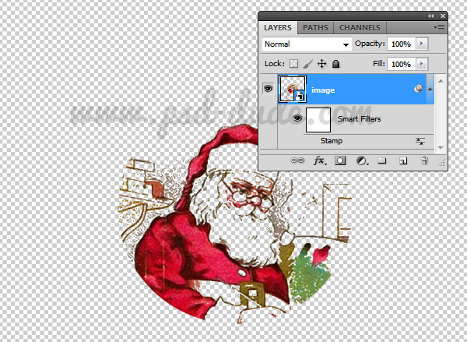467x342 pixels.
Task: Create new fill or adjustment layer
Action: pyautogui.click(x=362, y=161)
